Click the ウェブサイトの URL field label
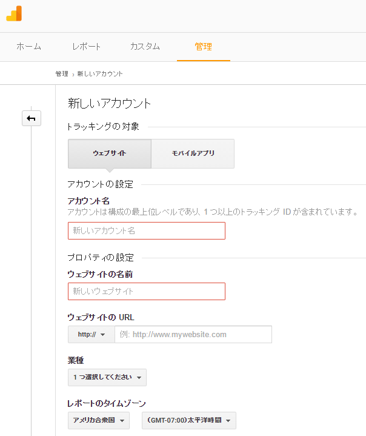 pos(101,317)
